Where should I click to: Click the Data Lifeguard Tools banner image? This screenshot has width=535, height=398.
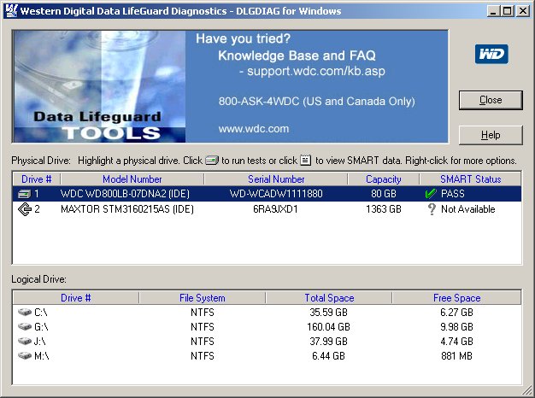pos(99,86)
